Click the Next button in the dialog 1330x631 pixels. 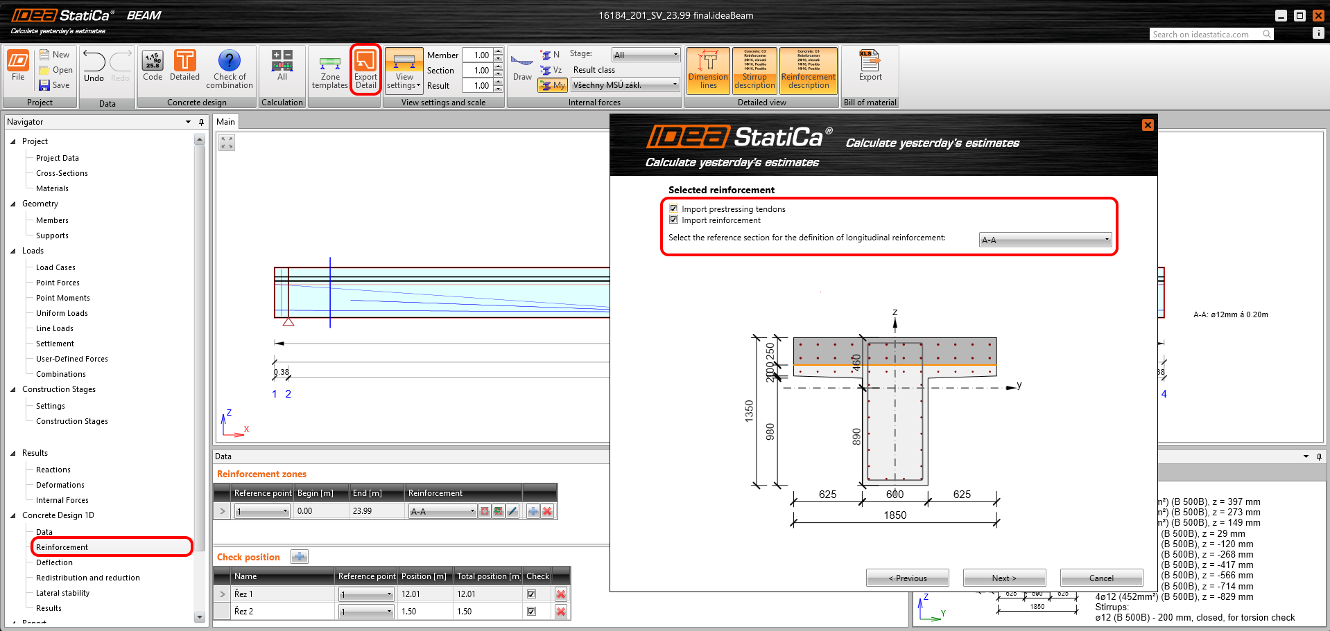coord(1003,578)
